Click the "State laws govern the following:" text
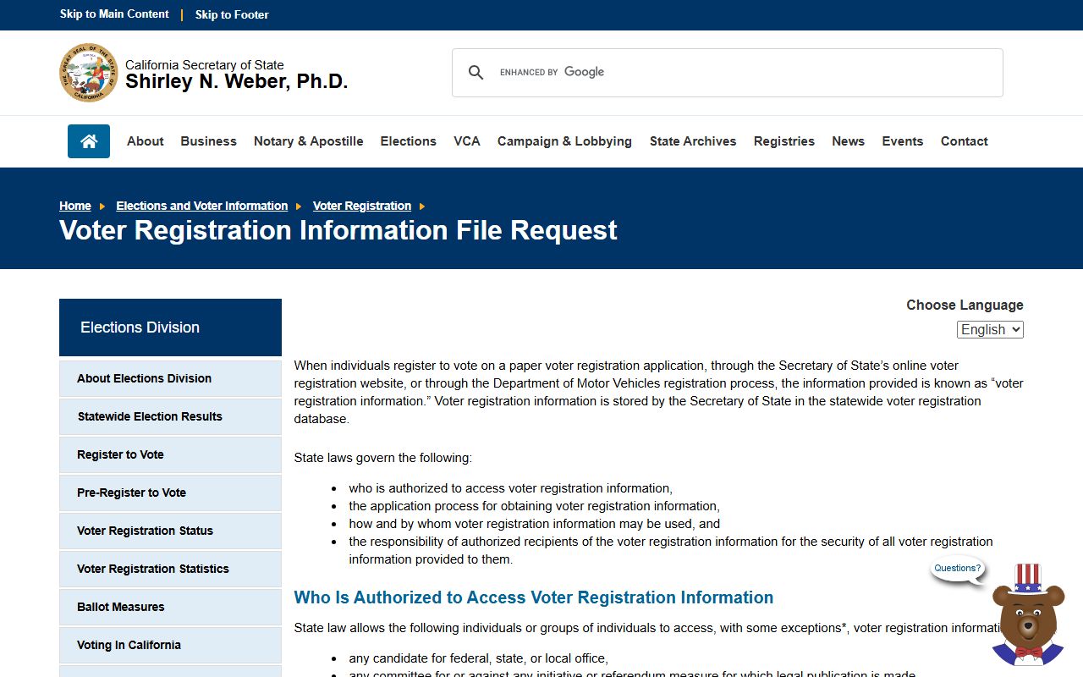This screenshot has width=1083, height=677. pyautogui.click(x=383, y=458)
